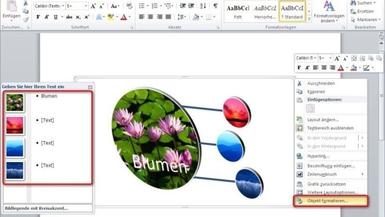Select the text highlight color icon
385x217 pixels.
click(110, 17)
